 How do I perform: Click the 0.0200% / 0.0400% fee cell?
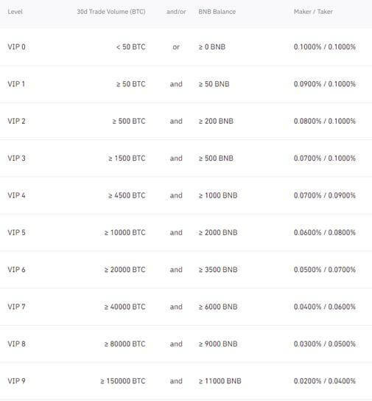(325, 381)
